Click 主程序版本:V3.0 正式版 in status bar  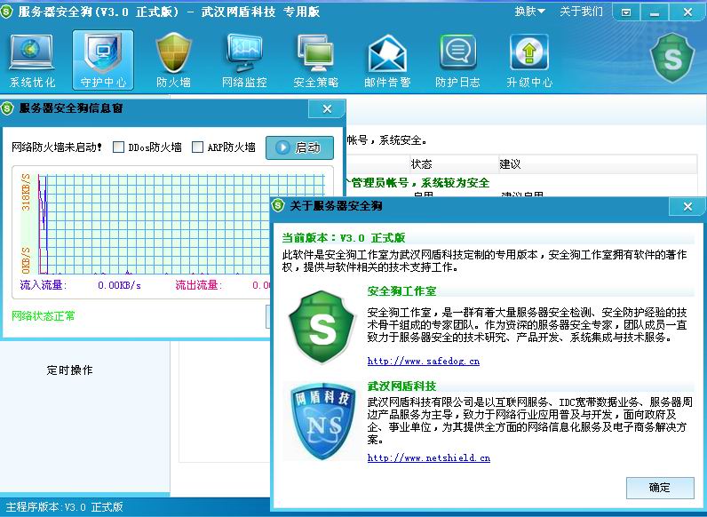[64, 507]
